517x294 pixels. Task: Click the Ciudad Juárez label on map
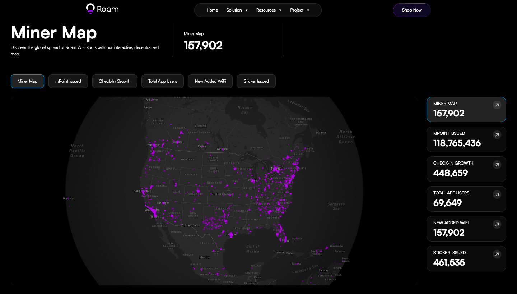coord(191,225)
